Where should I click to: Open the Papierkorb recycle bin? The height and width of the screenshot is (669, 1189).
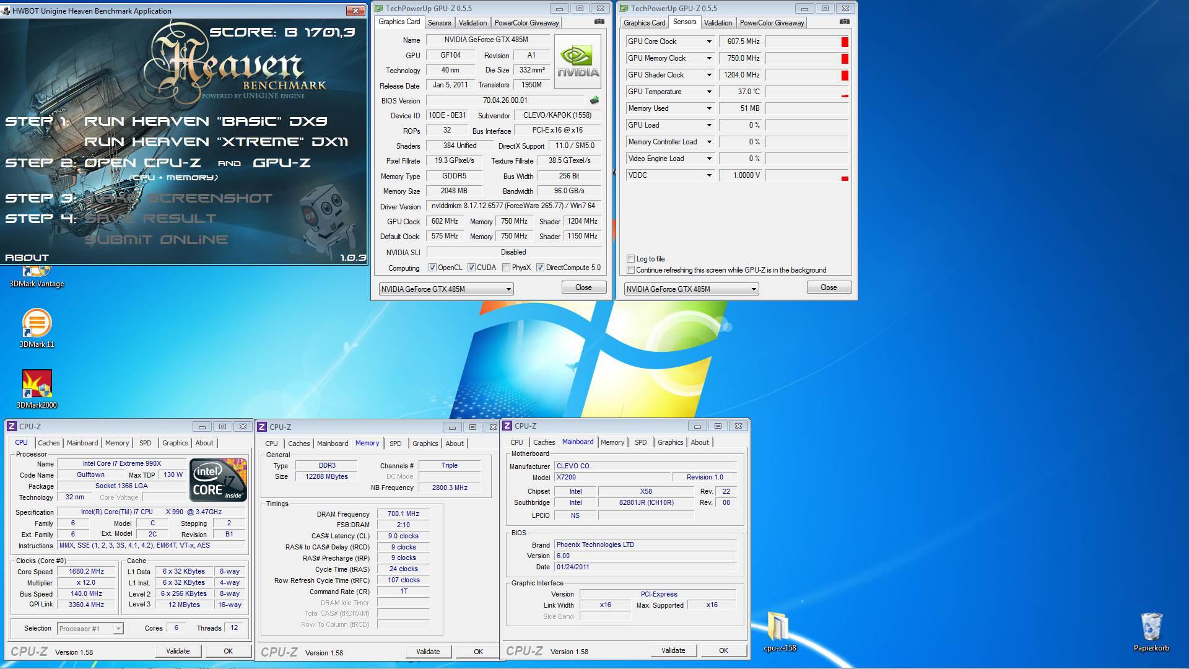1151,632
